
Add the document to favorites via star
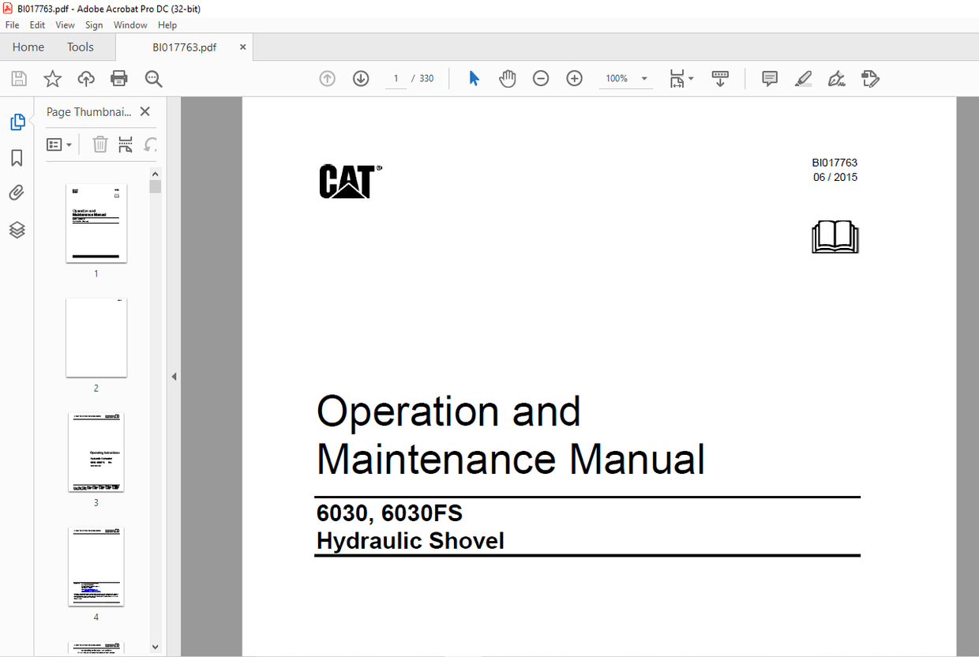click(52, 78)
